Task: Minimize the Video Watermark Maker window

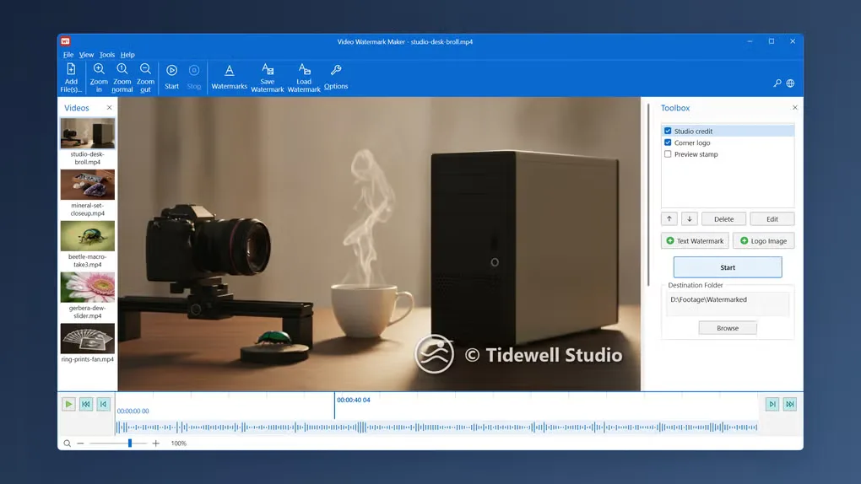Action: (750, 41)
